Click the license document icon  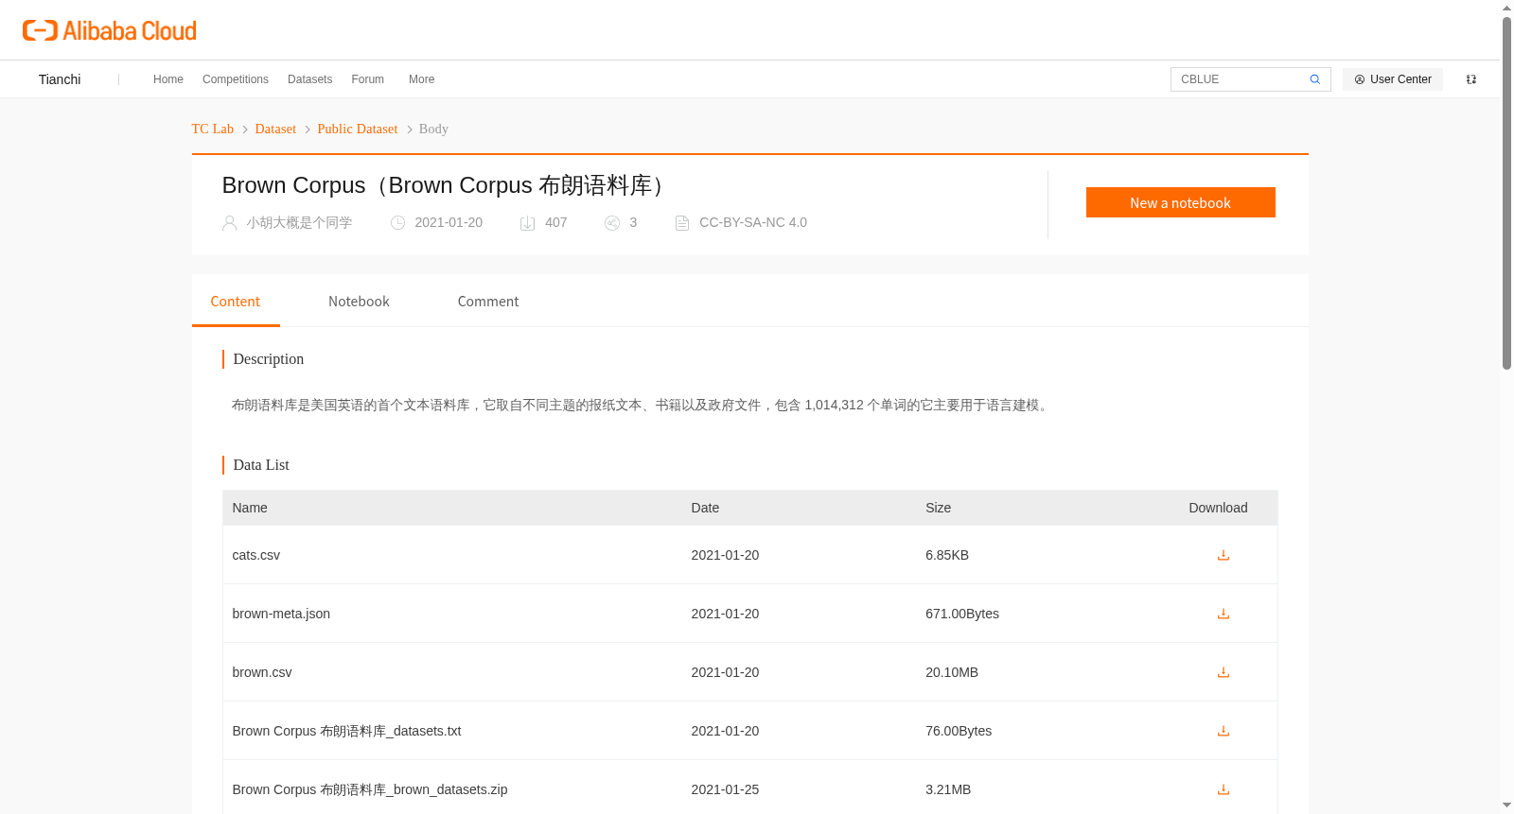(x=682, y=223)
